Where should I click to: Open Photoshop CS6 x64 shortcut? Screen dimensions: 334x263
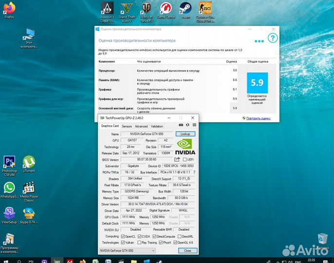click(9, 166)
